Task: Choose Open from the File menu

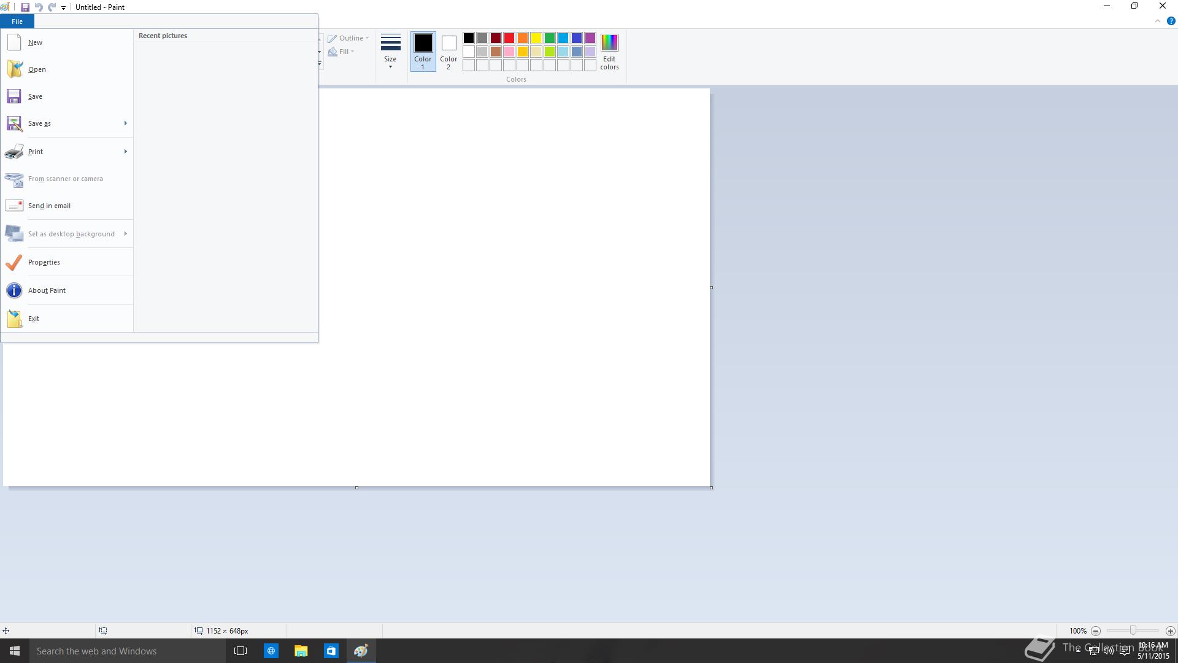Action: (37, 69)
